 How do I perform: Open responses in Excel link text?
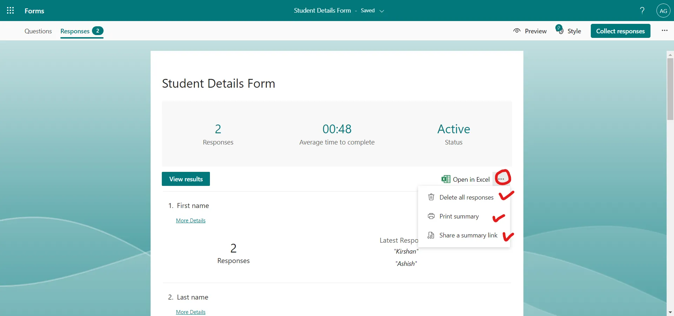471,180
